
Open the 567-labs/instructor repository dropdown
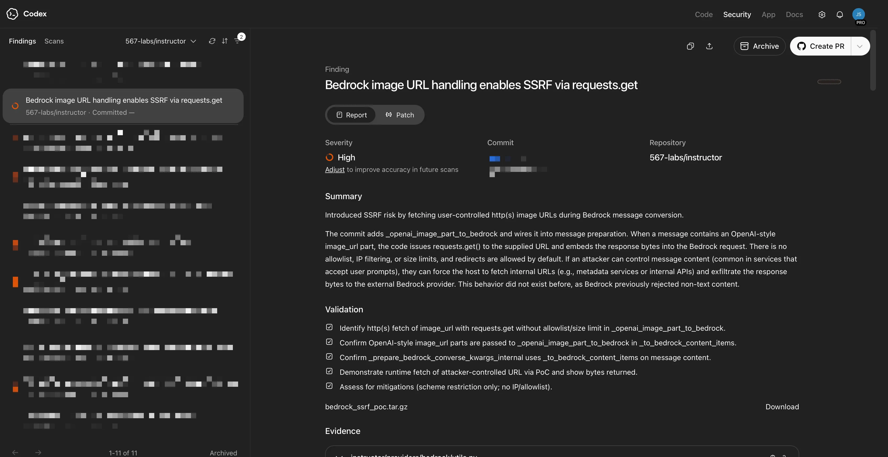tap(161, 41)
